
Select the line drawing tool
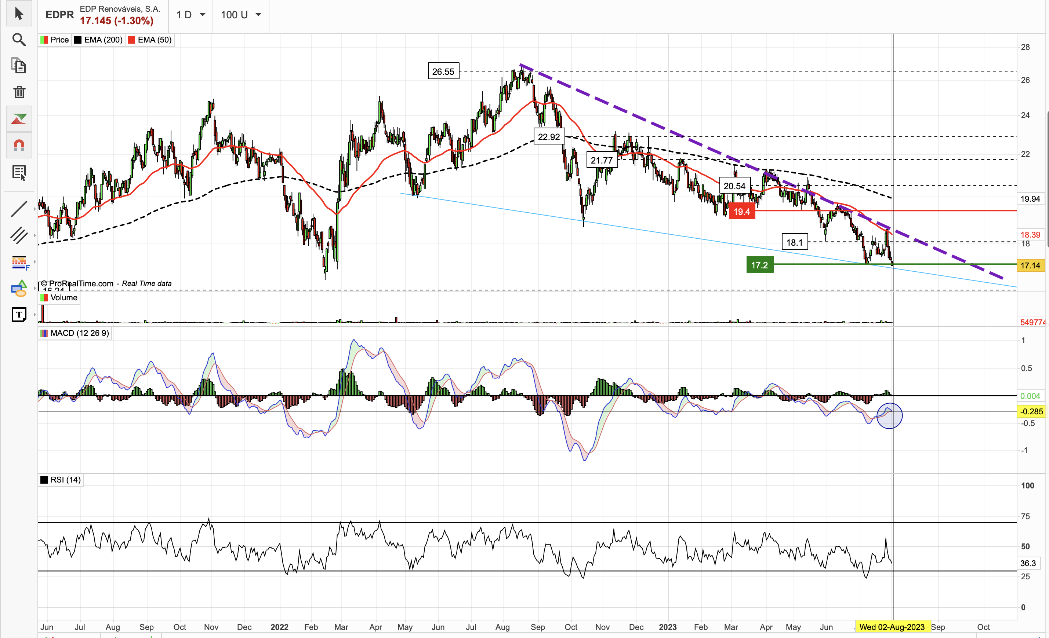click(x=19, y=209)
